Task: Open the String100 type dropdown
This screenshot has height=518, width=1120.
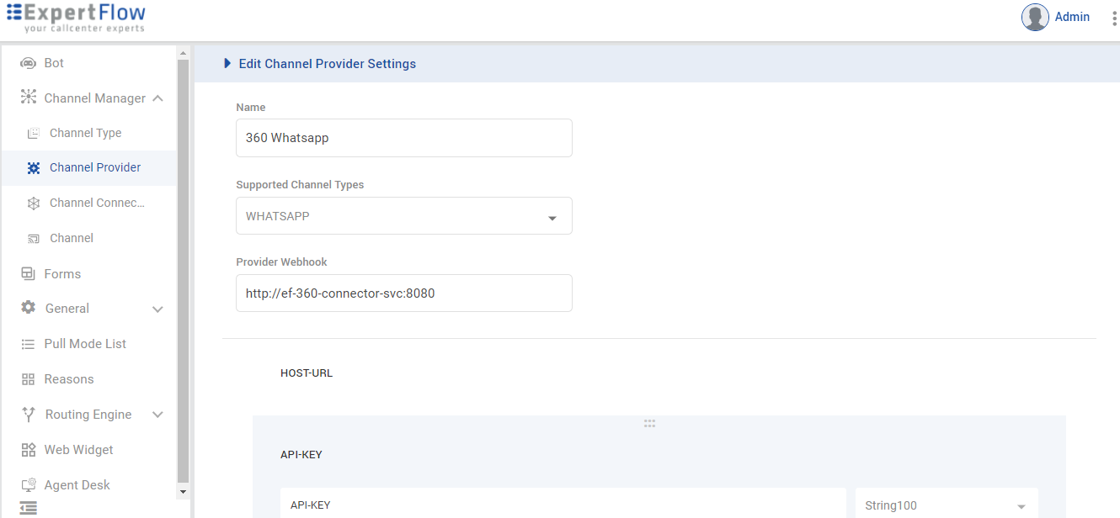Action: click(x=1021, y=506)
